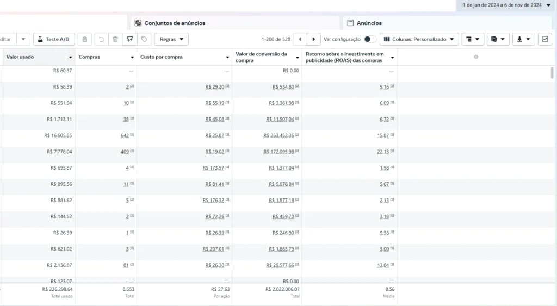Click purchases value 409
557x306 pixels.
click(x=125, y=152)
